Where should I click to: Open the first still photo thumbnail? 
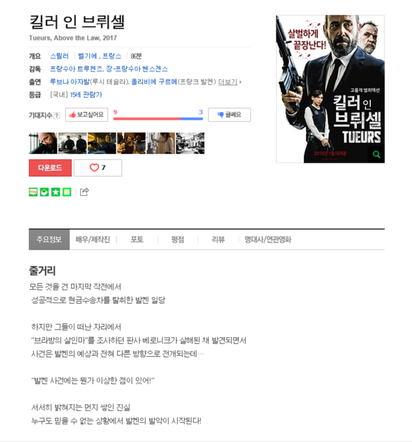click(x=43, y=143)
